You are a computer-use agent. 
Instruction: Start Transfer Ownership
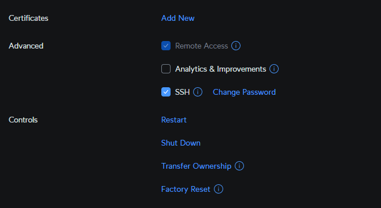tap(196, 166)
